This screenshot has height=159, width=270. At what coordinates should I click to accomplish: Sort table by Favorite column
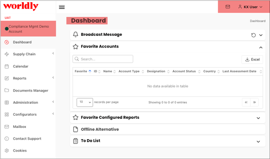pos(83,71)
